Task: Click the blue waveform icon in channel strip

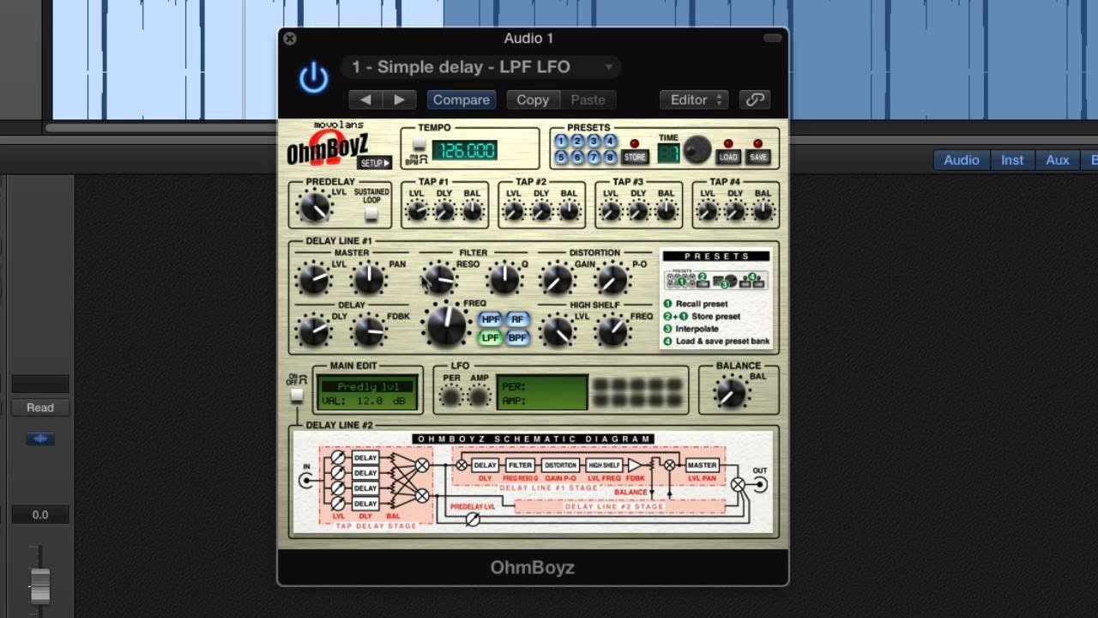Action: coord(40,439)
